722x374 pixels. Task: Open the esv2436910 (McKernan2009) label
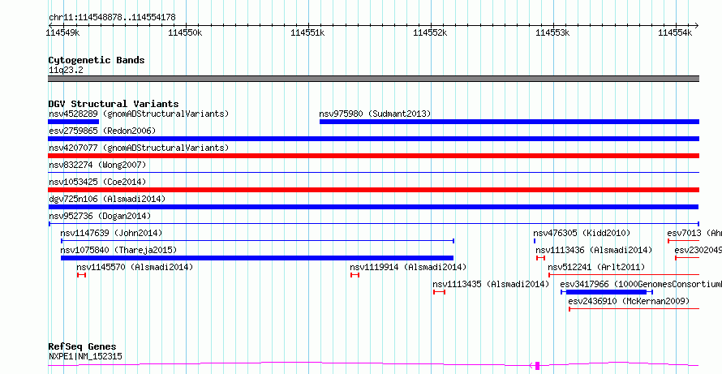pos(629,301)
